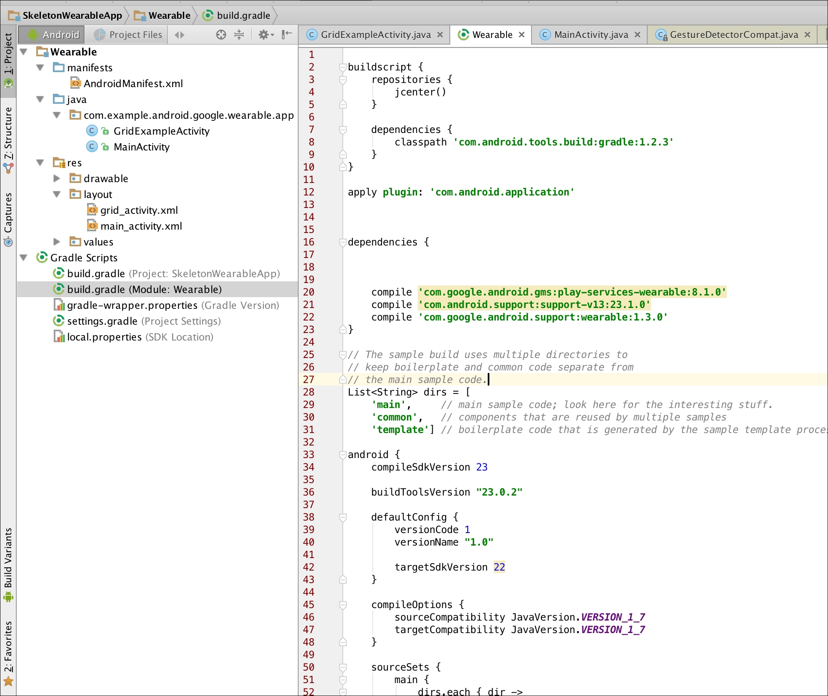Collapse the res folder
The height and width of the screenshot is (696, 828).
tap(40, 163)
